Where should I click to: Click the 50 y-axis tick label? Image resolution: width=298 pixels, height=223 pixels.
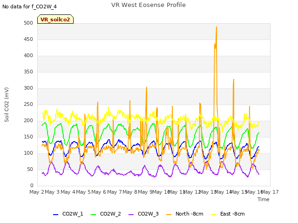click(30, 169)
